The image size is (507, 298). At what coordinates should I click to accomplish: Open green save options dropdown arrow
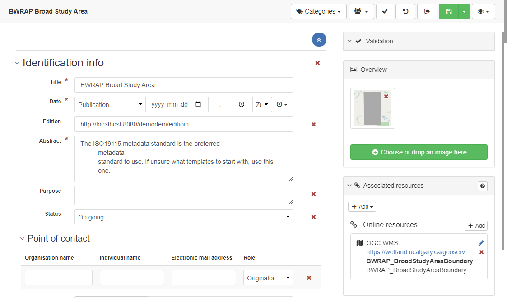pos(464,11)
